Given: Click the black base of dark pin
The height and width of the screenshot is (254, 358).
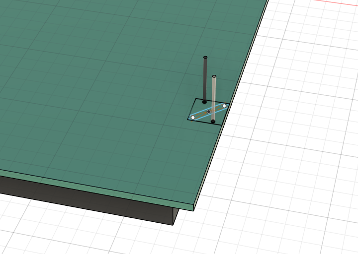Looking at the screenshot, I should pos(204,102).
